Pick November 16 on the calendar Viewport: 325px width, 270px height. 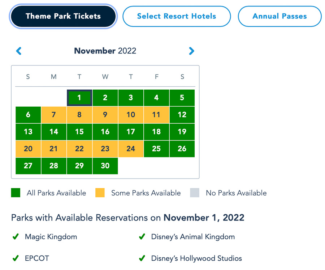[x=105, y=132]
